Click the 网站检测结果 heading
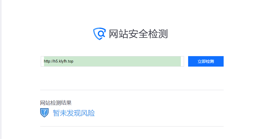This screenshot has height=139, width=258. tap(56, 103)
